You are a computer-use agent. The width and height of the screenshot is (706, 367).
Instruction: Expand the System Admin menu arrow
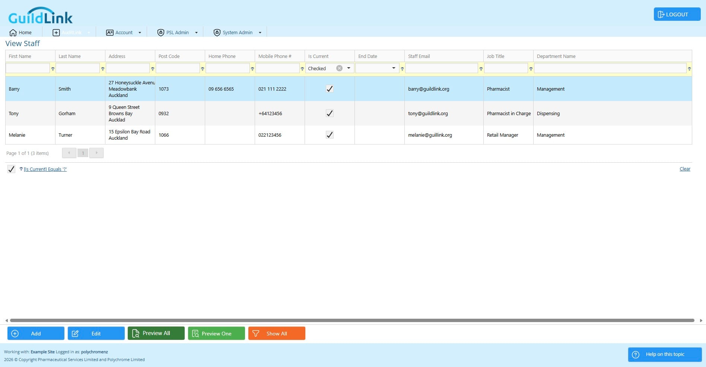pyautogui.click(x=260, y=33)
